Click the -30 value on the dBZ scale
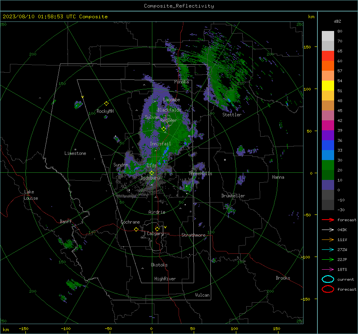This screenshot has height=334, width=358. point(341,210)
